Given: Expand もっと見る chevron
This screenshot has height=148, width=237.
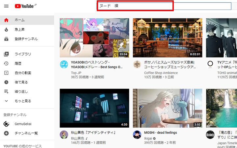Looking at the screenshot, I should [6, 101].
